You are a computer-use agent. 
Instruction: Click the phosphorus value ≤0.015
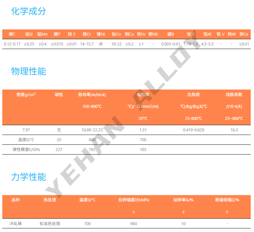click(x=57, y=44)
